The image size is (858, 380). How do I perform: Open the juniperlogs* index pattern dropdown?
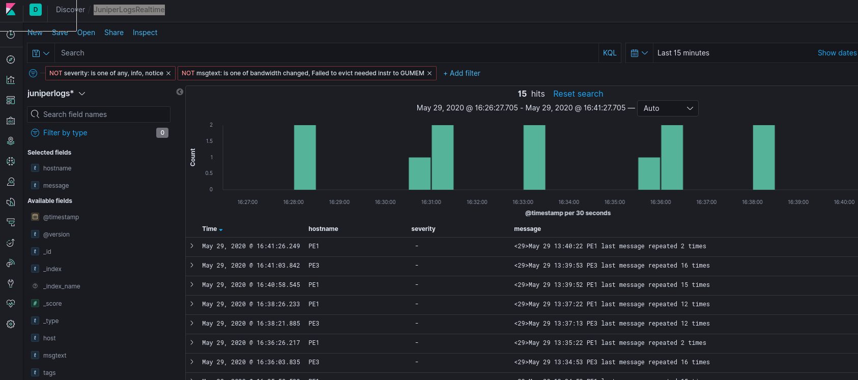click(x=56, y=94)
